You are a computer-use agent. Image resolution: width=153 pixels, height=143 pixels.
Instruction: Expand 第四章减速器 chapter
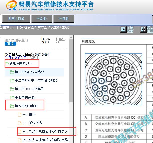(25, 97)
